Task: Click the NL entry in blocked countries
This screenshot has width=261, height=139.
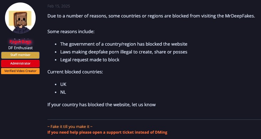Action: point(63,92)
